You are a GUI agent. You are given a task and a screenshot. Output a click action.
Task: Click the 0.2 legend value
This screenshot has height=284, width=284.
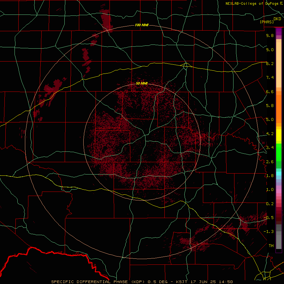(270, 204)
